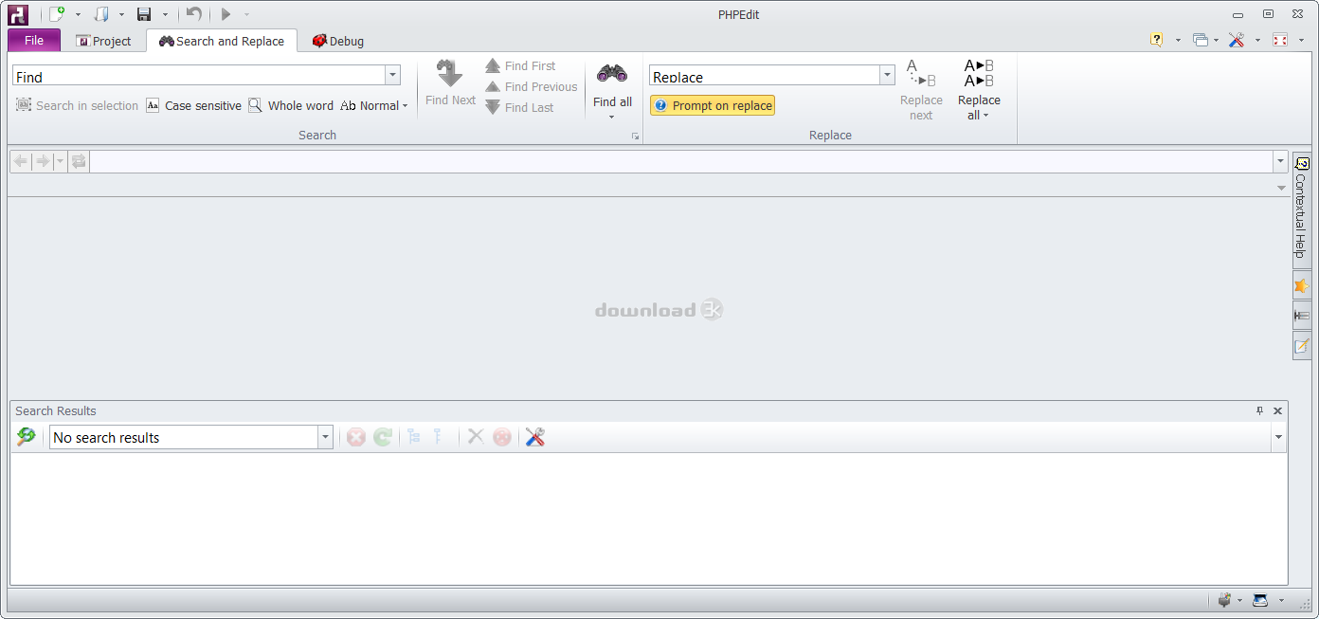Navigate back with the left arrow icon

coord(21,161)
